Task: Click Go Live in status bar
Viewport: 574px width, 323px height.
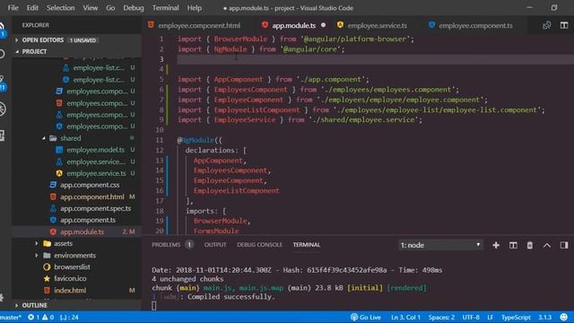Action: click(x=366, y=317)
